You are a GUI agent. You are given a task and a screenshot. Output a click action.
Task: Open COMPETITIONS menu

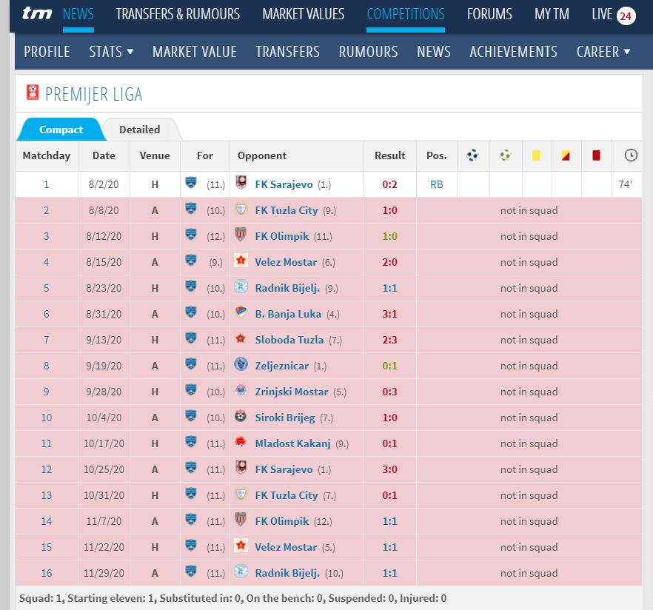(x=406, y=14)
